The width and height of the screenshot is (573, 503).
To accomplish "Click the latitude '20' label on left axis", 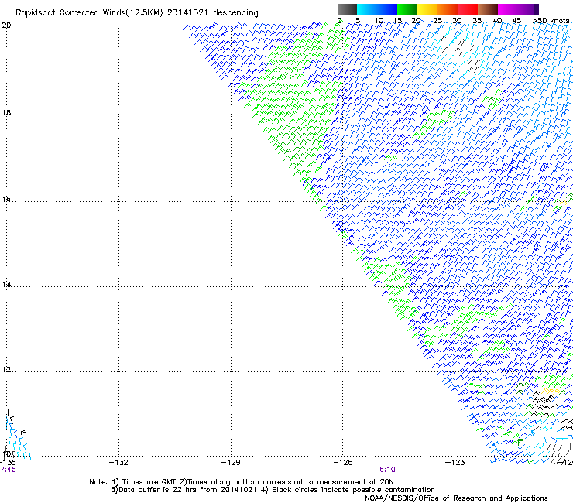I will pos(6,26).
